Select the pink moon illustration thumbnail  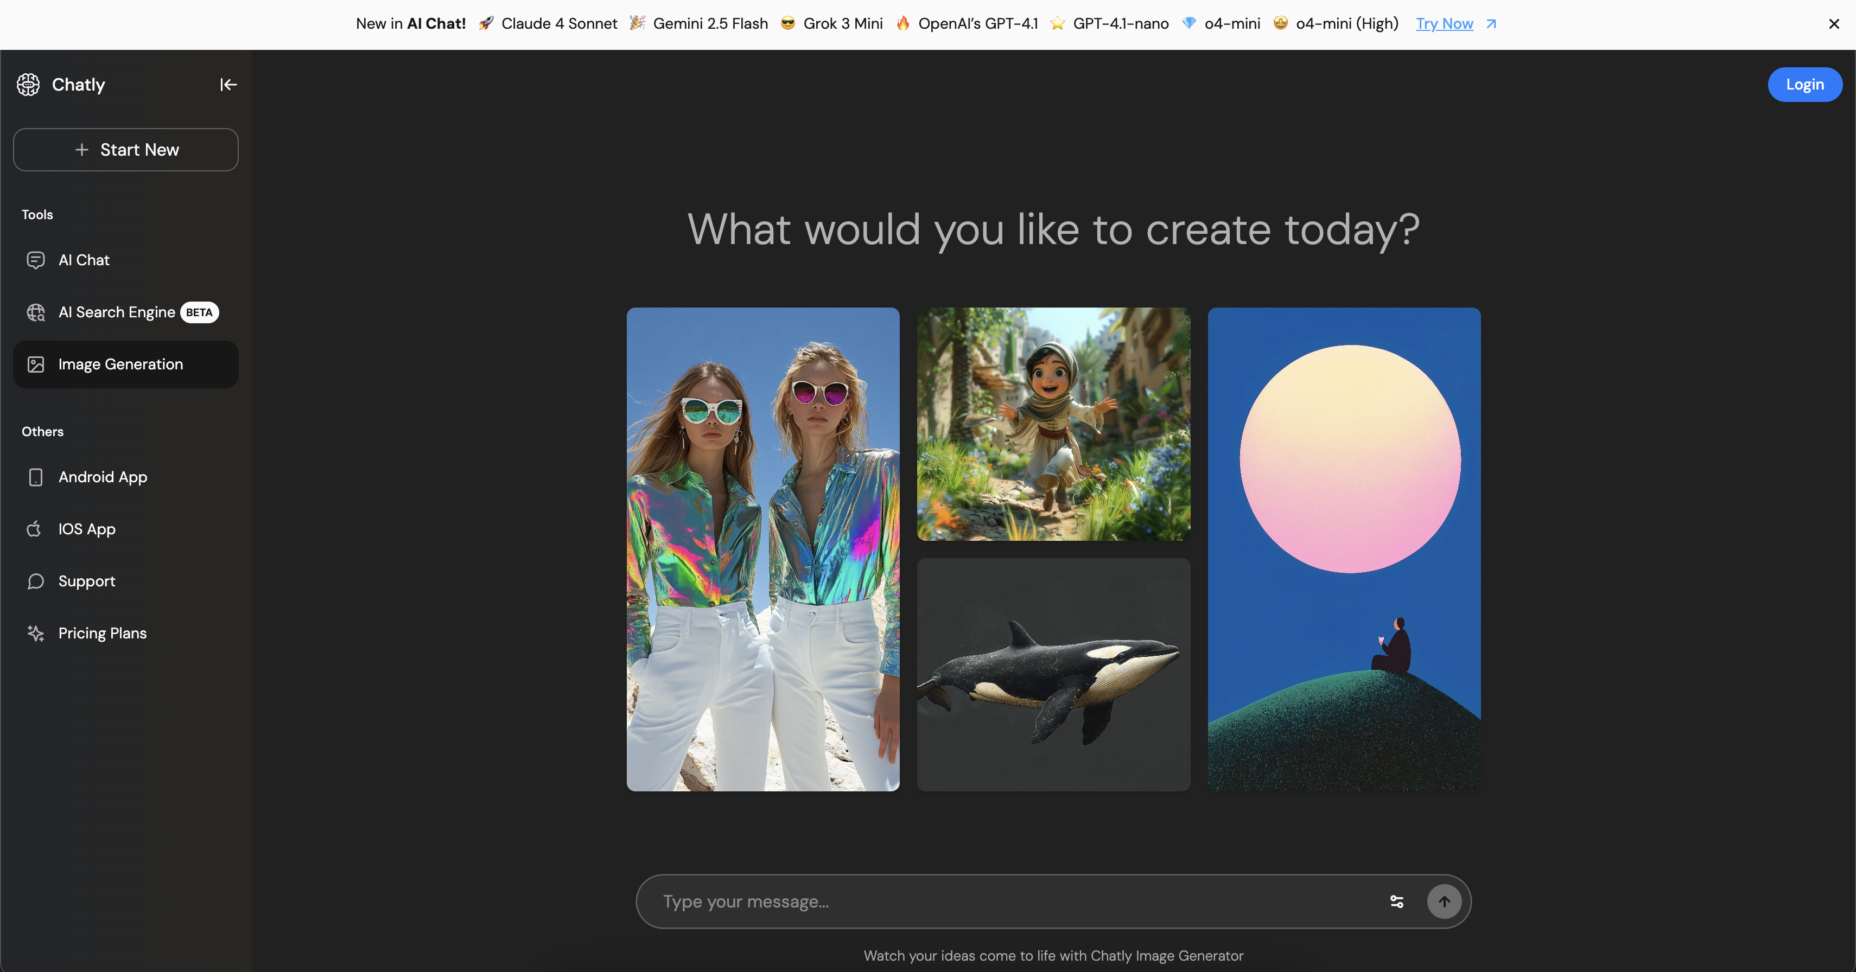pos(1344,549)
